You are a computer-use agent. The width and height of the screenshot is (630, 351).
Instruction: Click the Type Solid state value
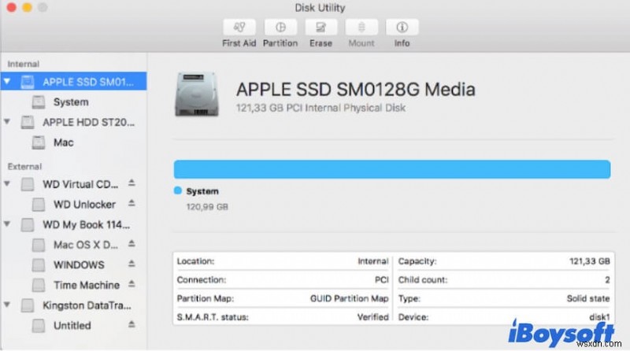click(x=588, y=298)
